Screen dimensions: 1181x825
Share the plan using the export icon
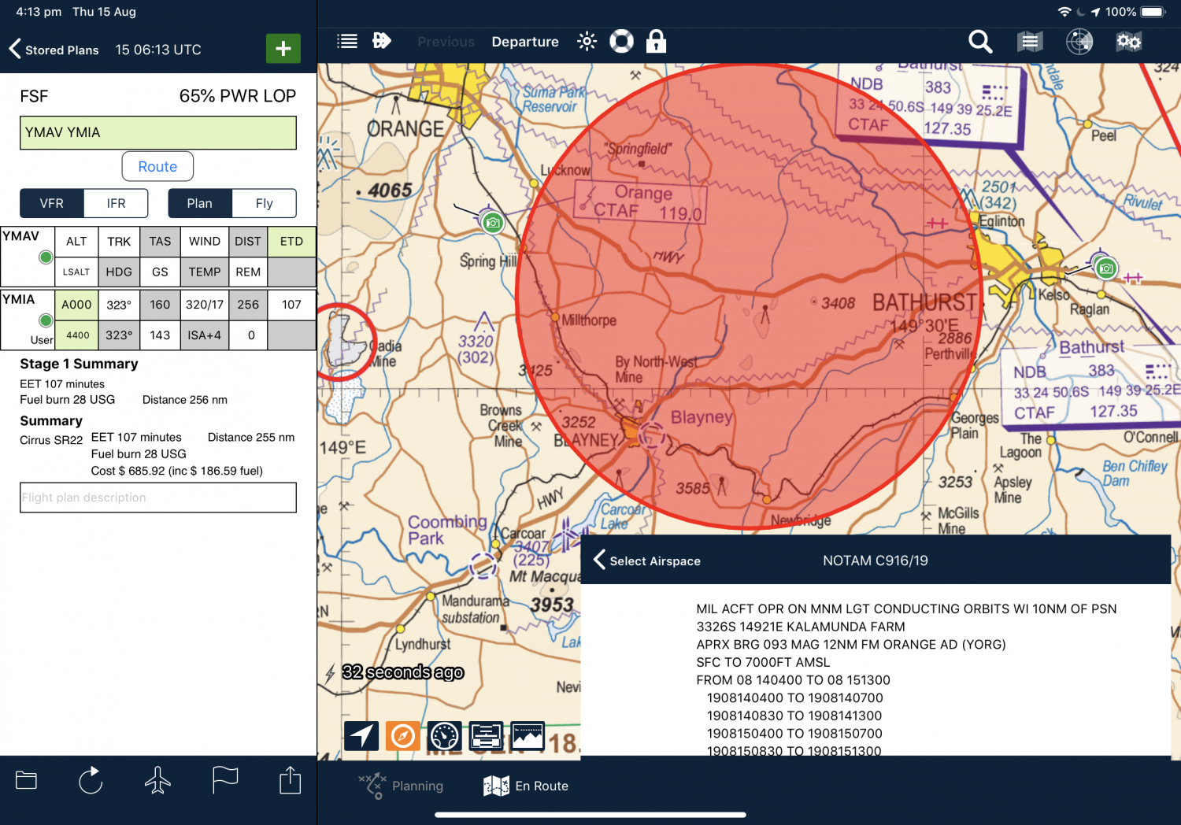tap(289, 780)
